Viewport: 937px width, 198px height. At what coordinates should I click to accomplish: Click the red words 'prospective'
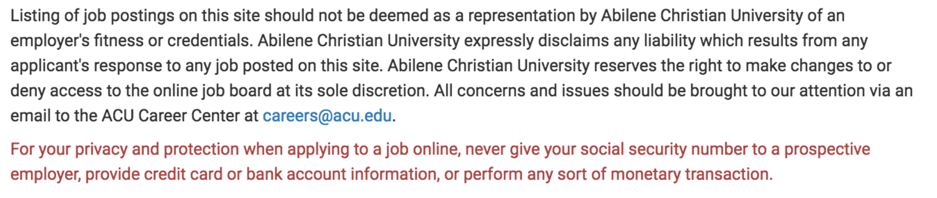click(827, 149)
